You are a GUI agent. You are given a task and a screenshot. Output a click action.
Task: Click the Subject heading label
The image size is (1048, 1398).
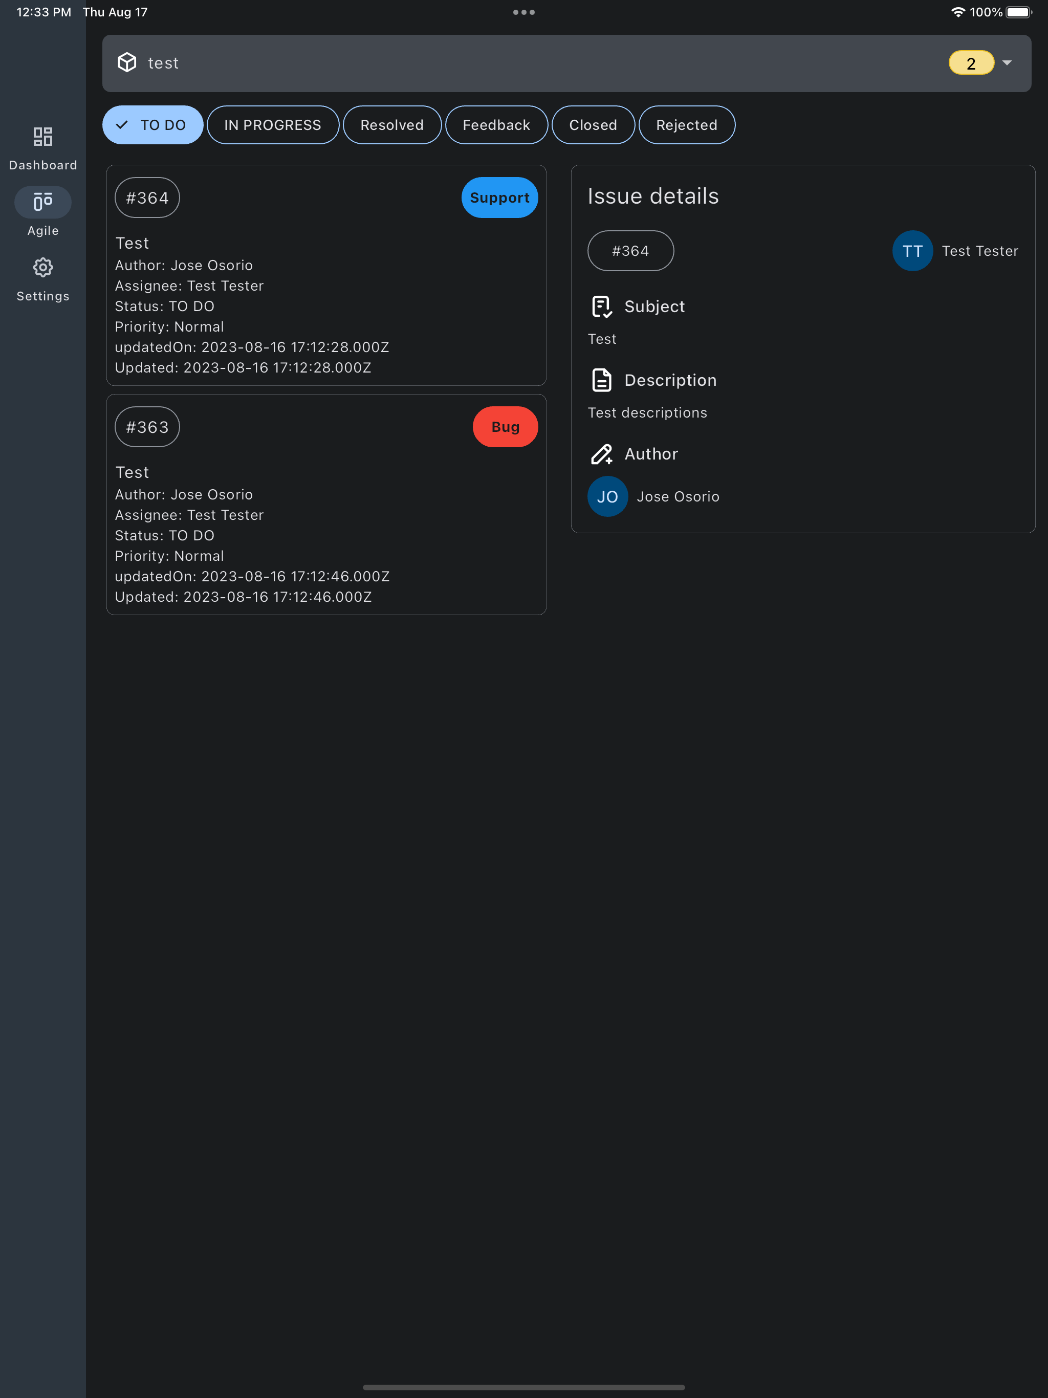[654, 307]
